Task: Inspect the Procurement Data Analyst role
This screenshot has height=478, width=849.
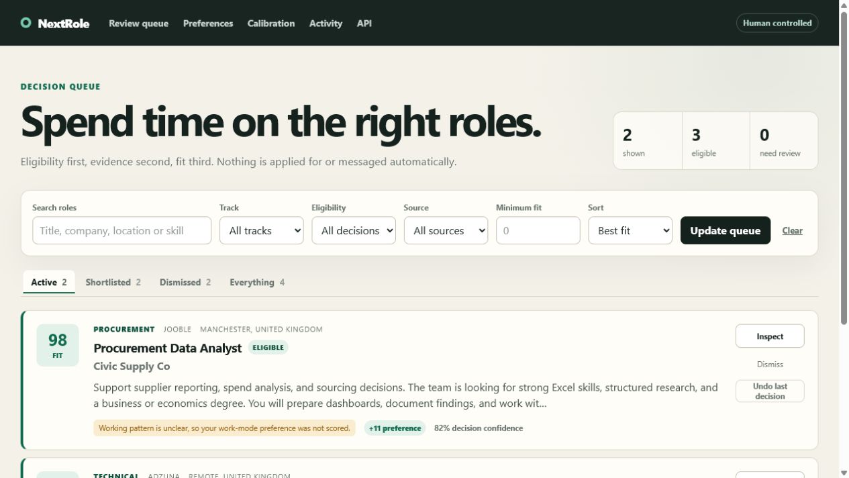Action: click(x=770, y=336)
